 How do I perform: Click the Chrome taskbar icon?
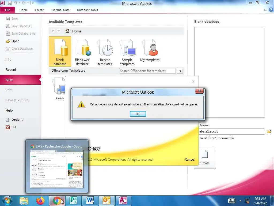pyautogui.click(x=57, y=201)
